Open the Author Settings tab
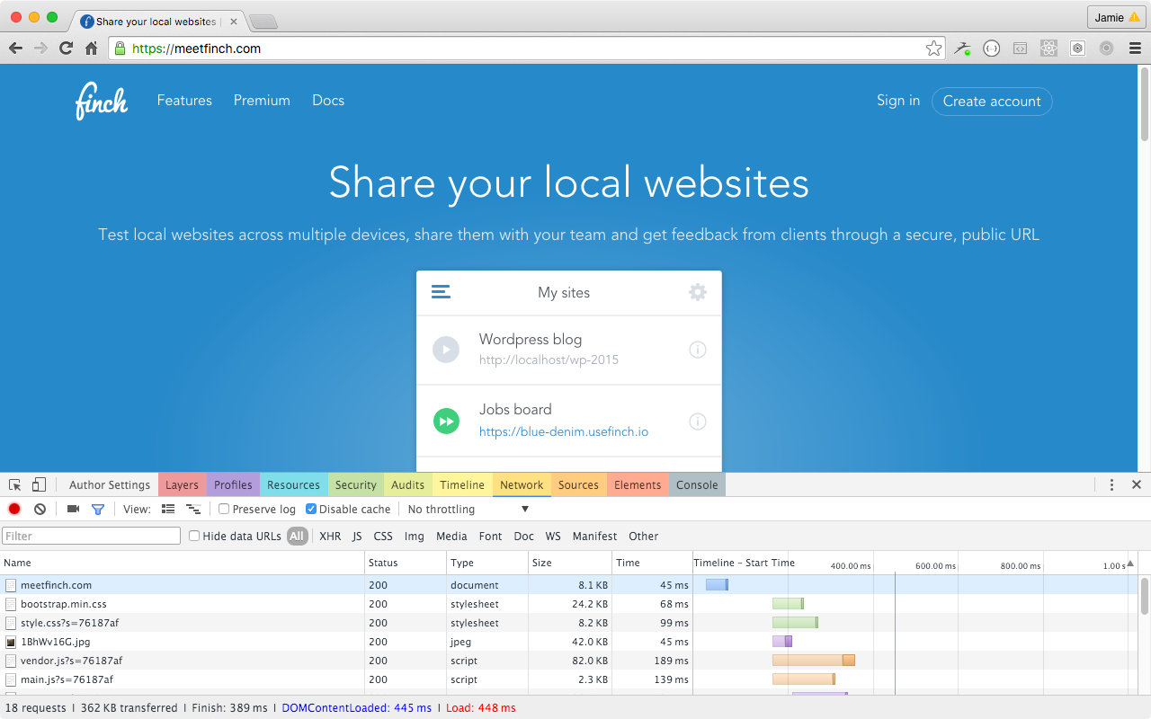Image resolution: width=1151 pixels, height=719 pixels. [x=110, y=484]
